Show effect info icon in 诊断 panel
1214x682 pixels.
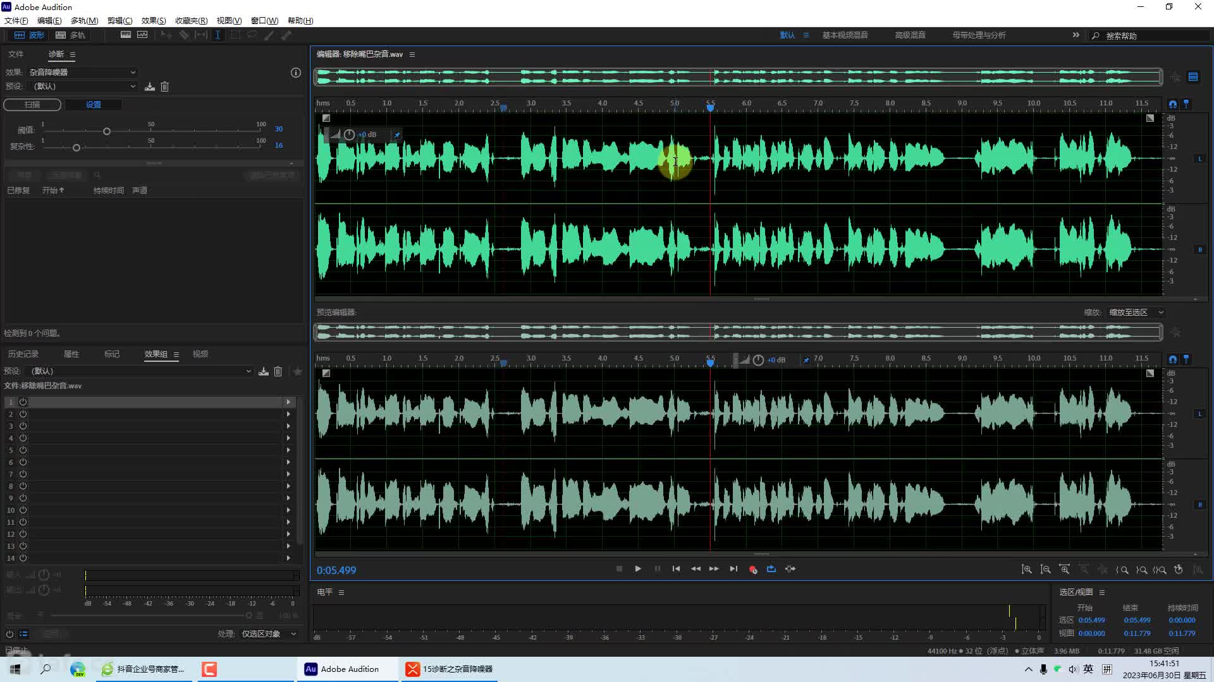tap(295, 73)
